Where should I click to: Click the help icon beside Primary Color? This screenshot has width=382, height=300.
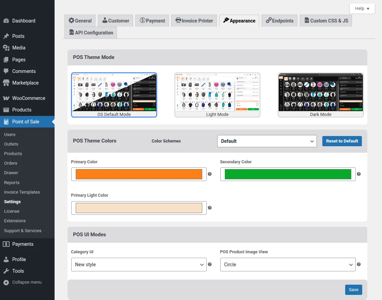(209, 174)
